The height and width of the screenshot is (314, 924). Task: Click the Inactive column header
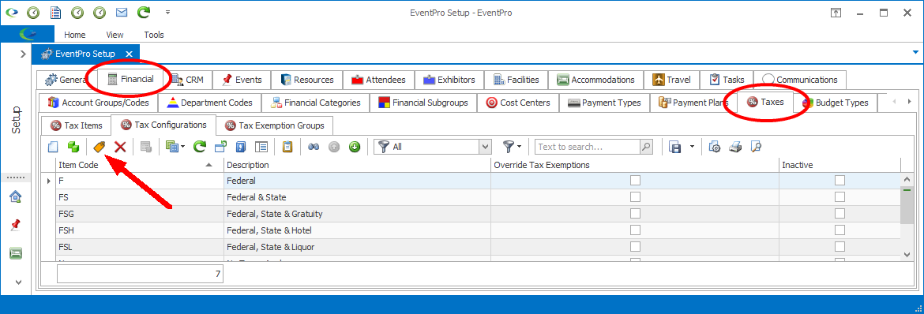(839, 165)
